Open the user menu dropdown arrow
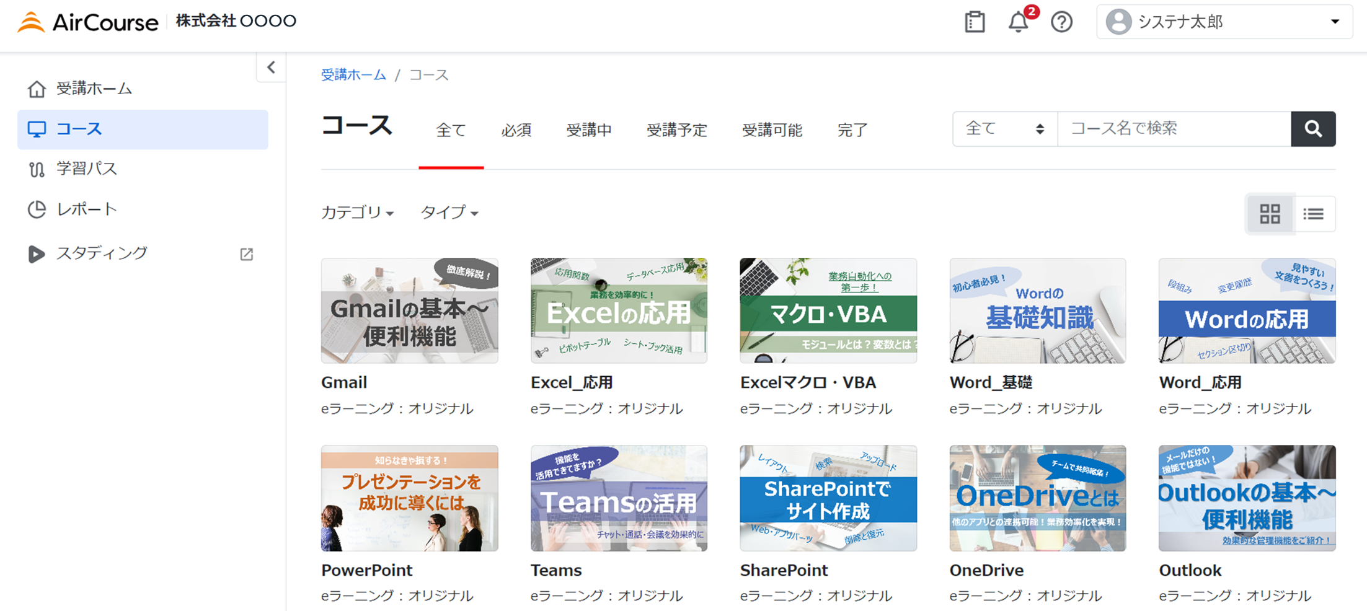Viewport: 1367px width, 611px height. 1335,22
